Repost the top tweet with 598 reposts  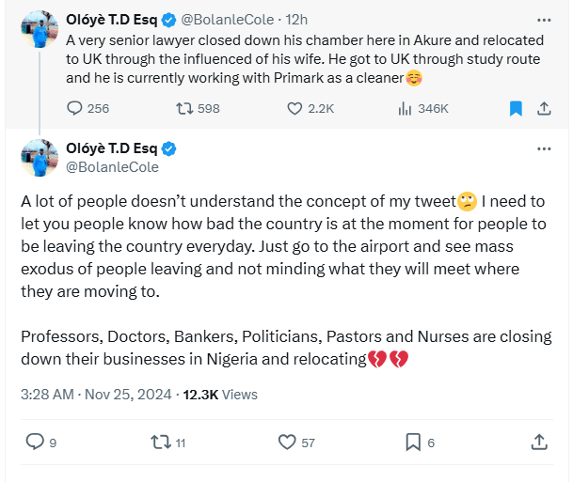coord(184,109)
